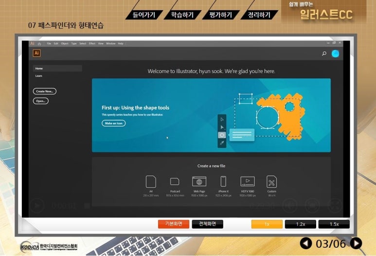Click the blue shape tools banner

pyautogui.click(x=211, y=115)
